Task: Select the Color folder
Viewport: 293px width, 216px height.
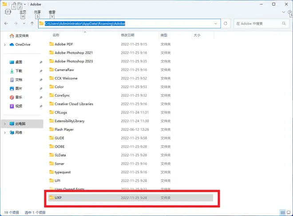Action: pyautogui.click(x=56, y=87)
